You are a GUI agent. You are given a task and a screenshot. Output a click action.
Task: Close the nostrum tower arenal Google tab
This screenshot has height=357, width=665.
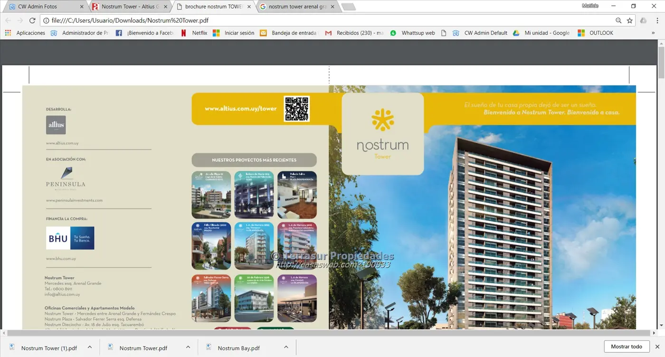click(332, 7)
